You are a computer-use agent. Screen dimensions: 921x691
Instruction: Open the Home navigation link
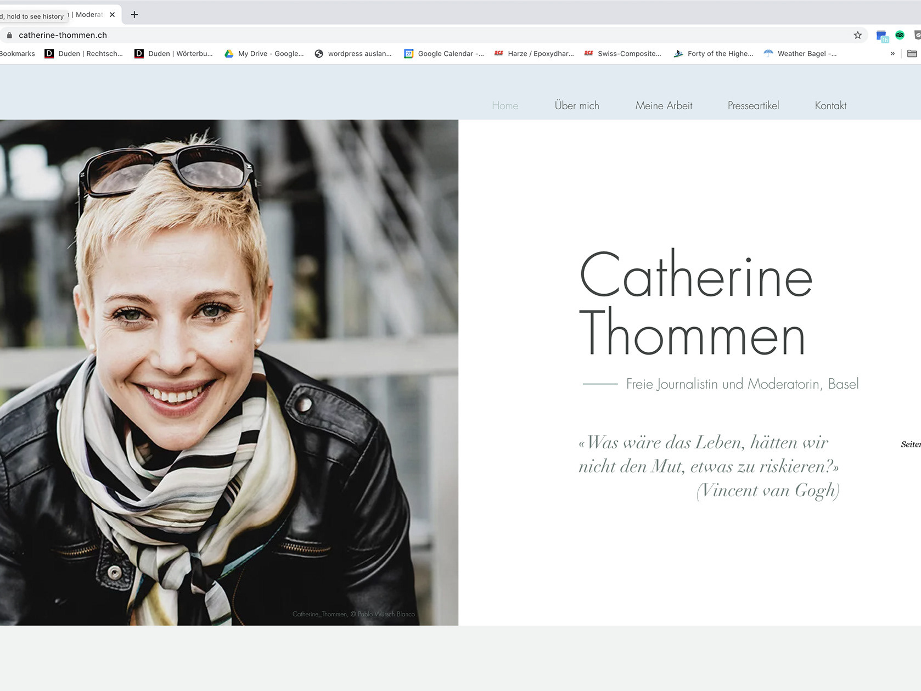505,105
